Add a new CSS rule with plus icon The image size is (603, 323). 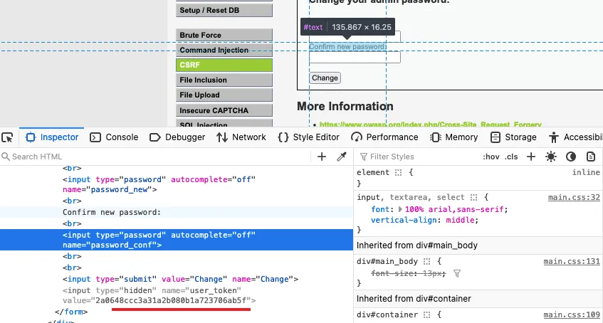(x=531, y=157)
